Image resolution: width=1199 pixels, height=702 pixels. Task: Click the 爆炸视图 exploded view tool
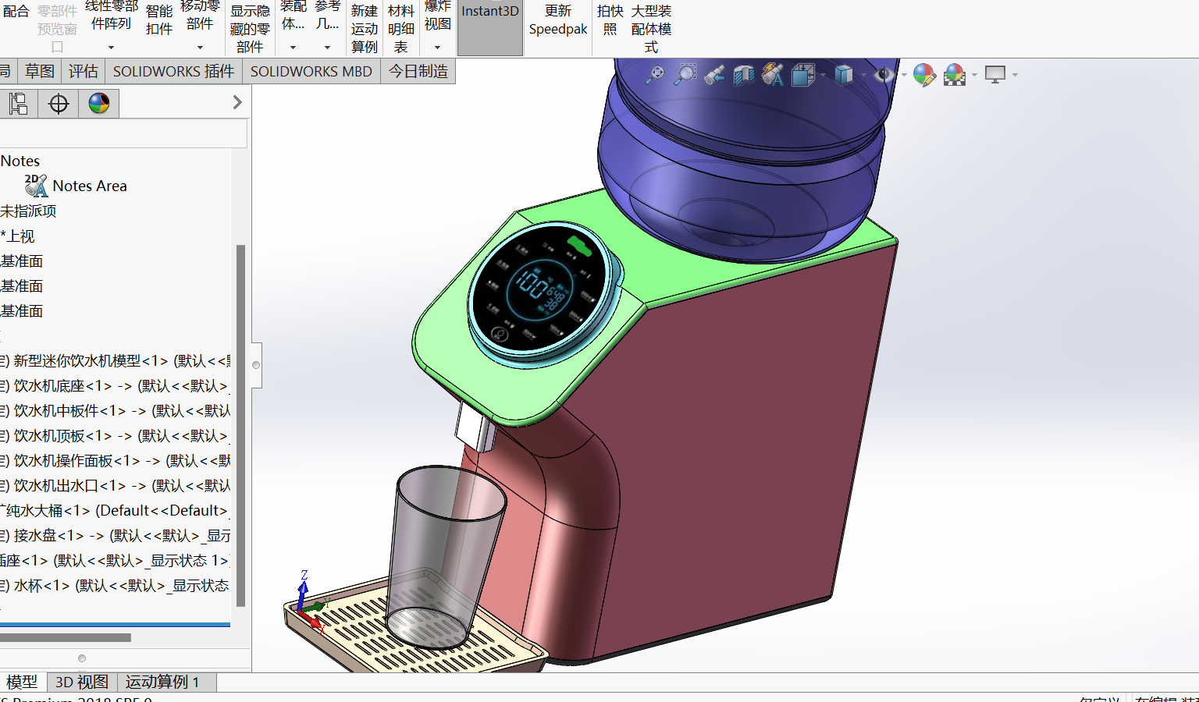pos(438,14)
